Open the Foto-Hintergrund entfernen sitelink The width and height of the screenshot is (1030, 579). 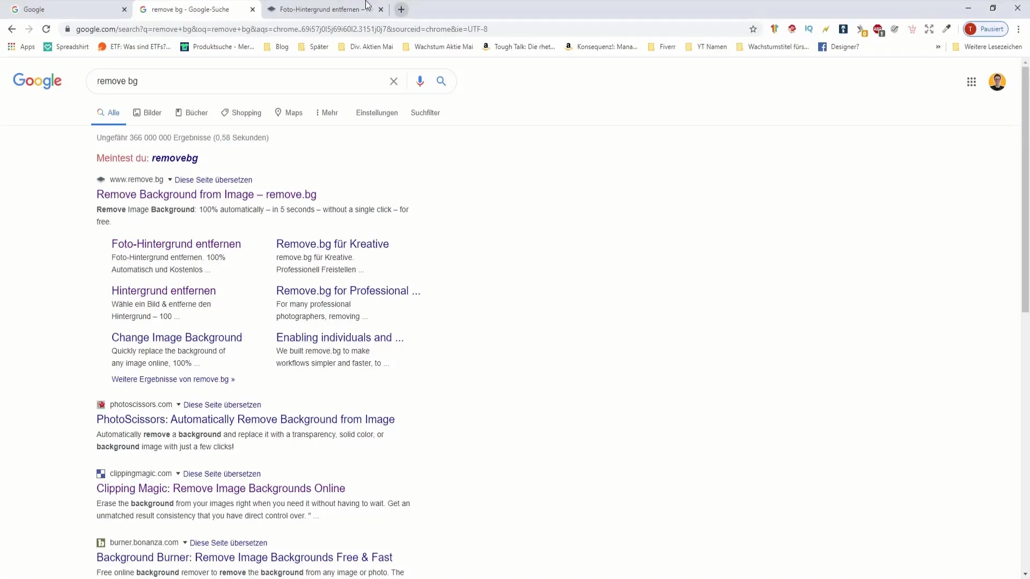[176, 244]
